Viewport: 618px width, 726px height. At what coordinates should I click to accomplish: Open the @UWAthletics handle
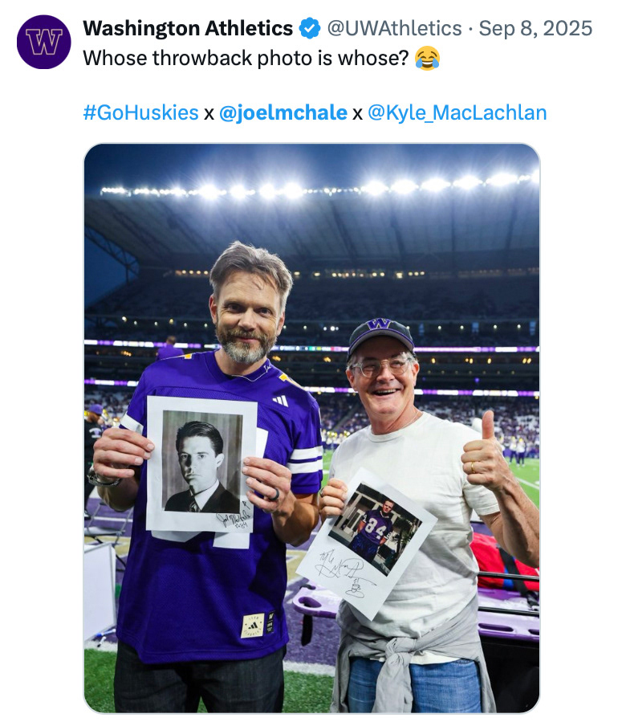pyautogui.click(x=393, y=29)
